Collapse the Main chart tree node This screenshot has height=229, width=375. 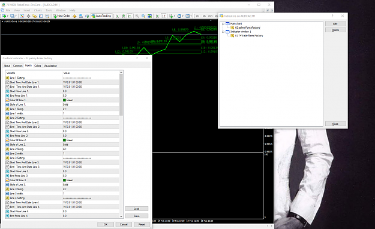[223, 23]
